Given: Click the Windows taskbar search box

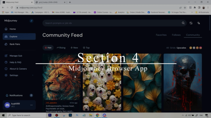Looking at the screenshot, I should tap(26, 115).
